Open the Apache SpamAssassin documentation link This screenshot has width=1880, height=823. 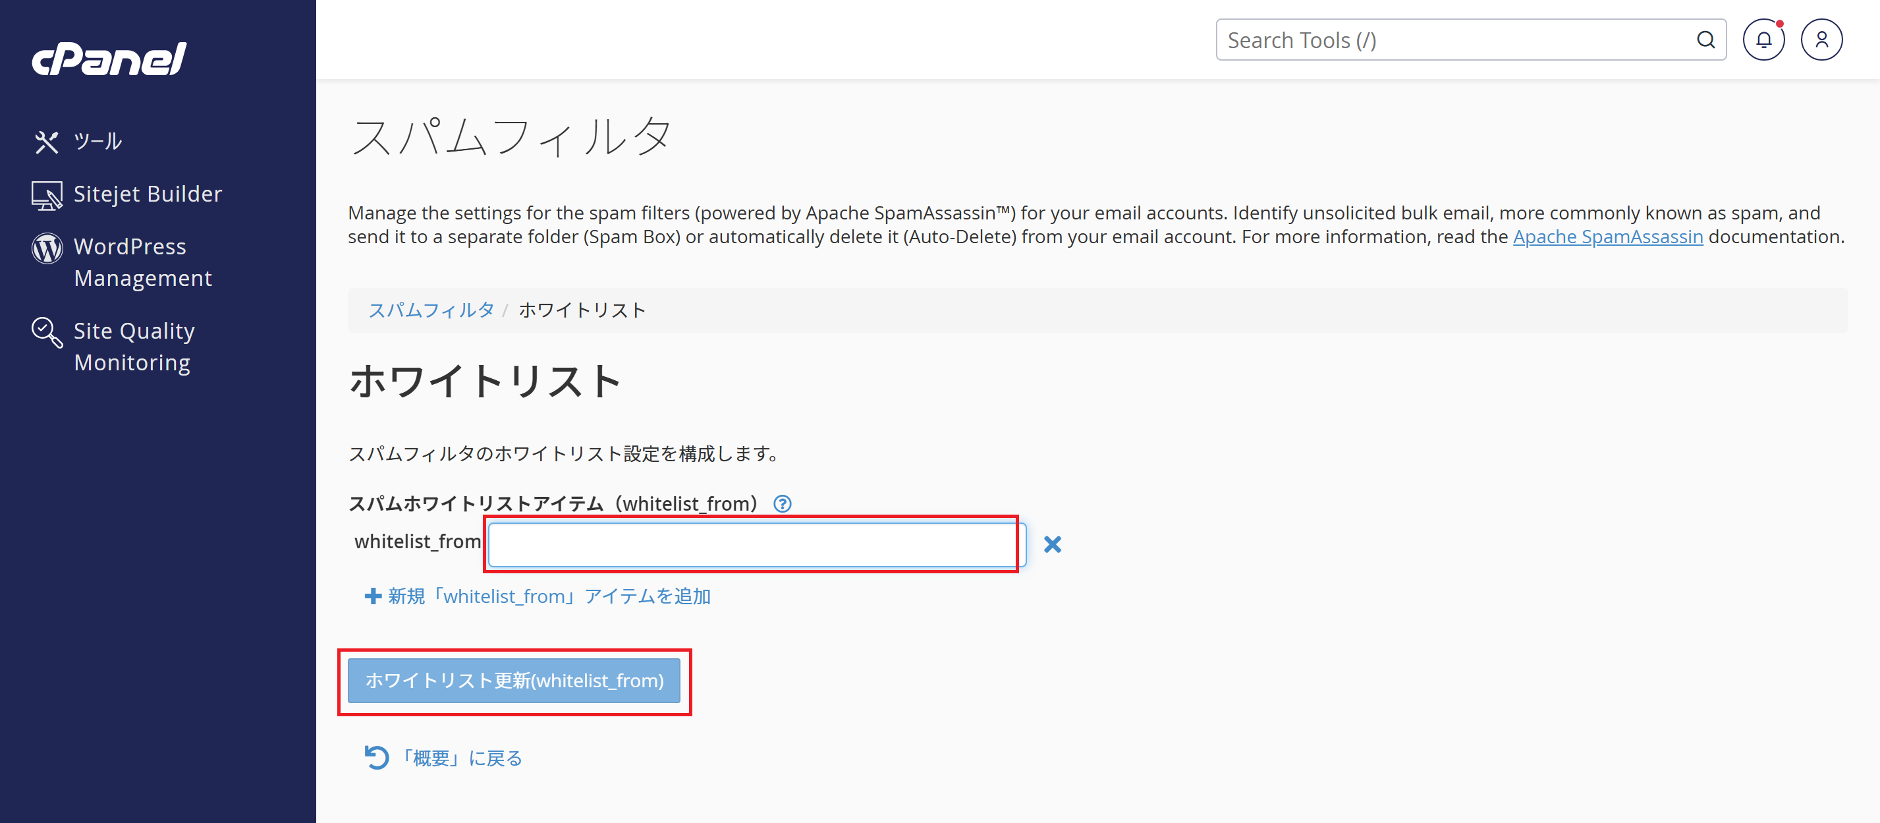tap(1608, 237)
